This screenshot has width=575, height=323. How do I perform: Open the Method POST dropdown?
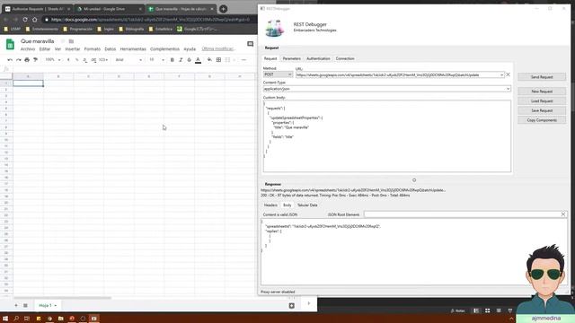tap(278, 74)
